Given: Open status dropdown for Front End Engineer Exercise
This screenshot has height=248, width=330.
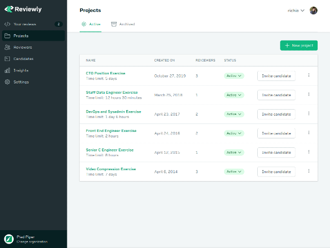Looking at the screenshot, I should [x=234, y=133].
